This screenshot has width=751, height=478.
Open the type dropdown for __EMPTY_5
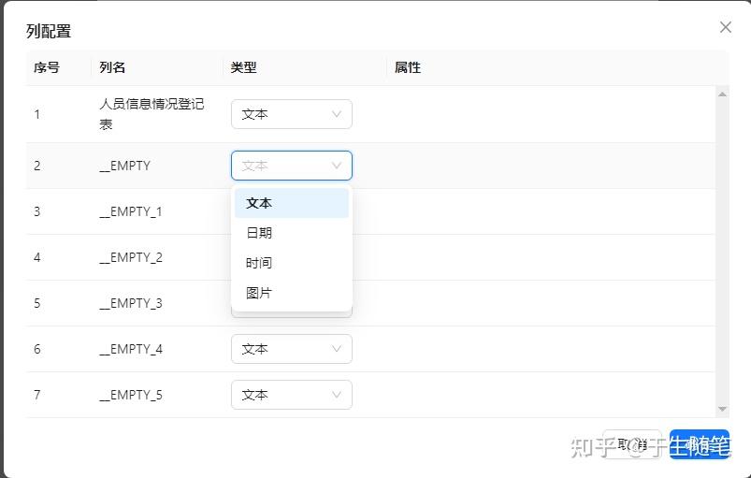[x=291, y=395]
